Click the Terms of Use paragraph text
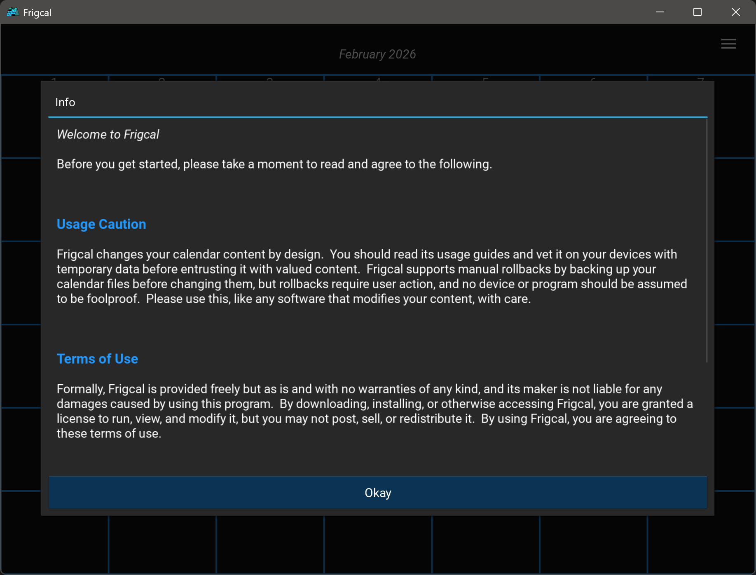Viewport: 756px width, 575px height. click(x=371, y=411)
